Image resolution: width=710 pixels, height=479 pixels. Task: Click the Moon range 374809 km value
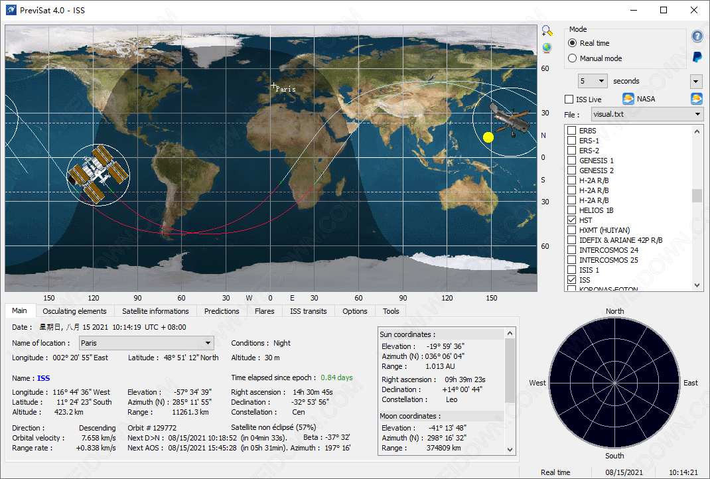point(444,448)
